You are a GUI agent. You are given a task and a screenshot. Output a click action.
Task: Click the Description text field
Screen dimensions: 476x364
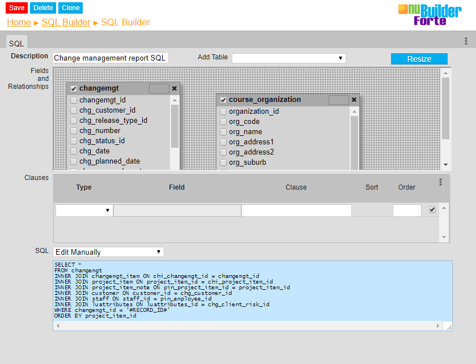(110, 58)
